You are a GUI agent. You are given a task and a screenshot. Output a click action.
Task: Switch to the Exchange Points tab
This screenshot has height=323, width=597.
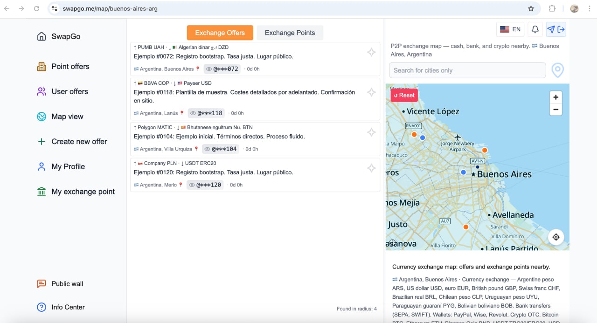(290, 33)
